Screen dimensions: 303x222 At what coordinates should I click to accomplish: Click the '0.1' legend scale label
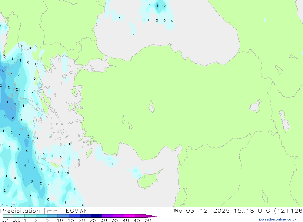point(5,220)
